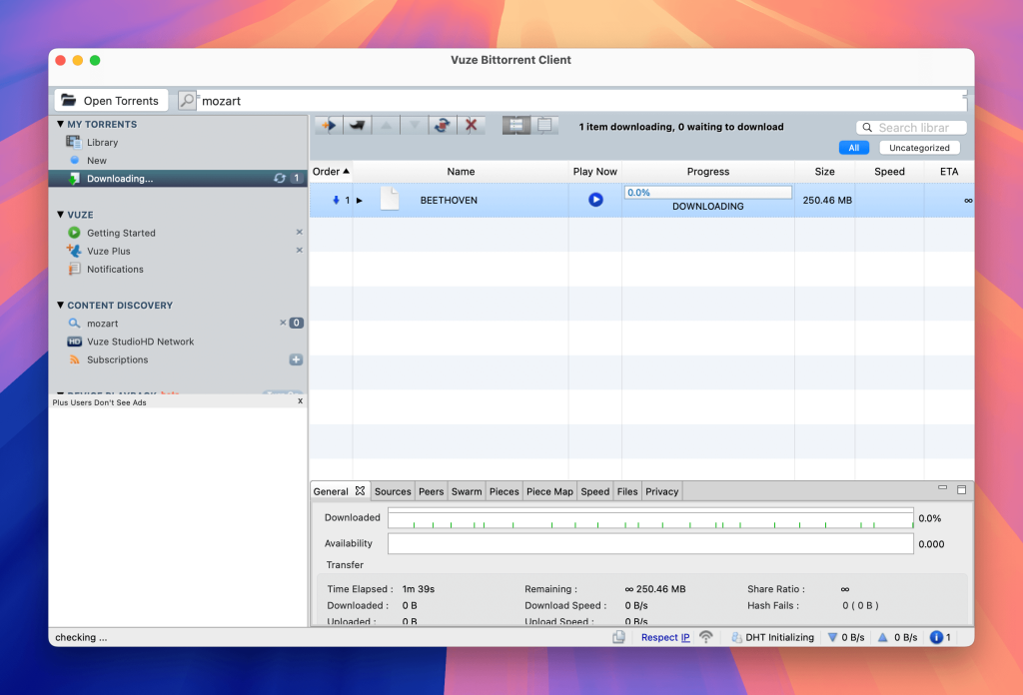Open the Swarm tab
This screenshot has width=1023, height=695.
[467, 491]
